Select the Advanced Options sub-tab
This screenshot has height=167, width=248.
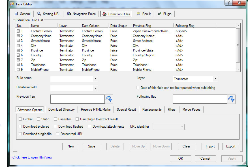coord(30,110)
